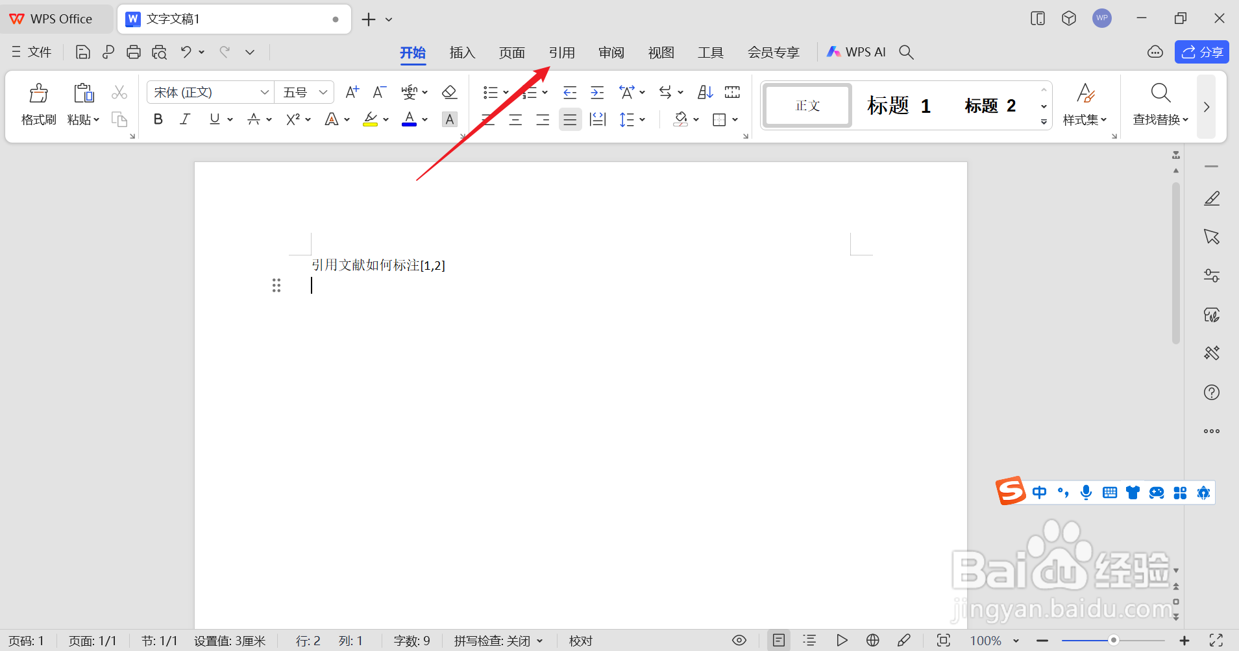Image resolution: width=1239 pixels, height=651 pixels.
Task: Expand the borders dropdown arrow
Action: (735, 119)
